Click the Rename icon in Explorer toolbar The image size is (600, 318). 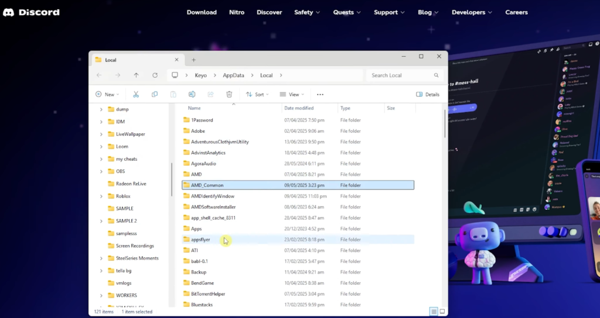(192, 94)
